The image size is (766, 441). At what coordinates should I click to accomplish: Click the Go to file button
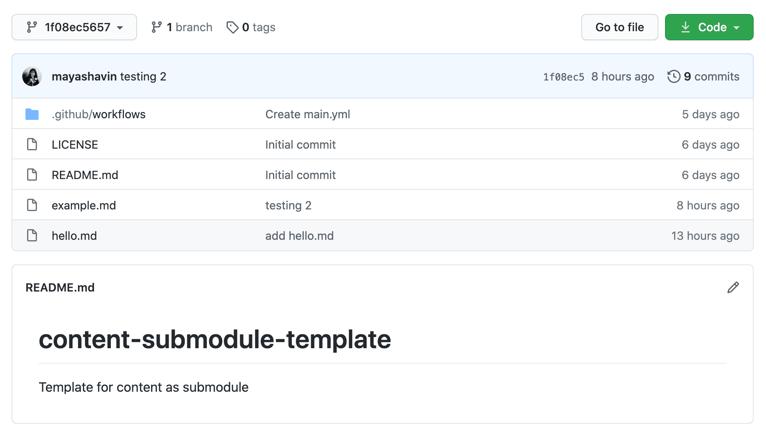[x=619, y=27]
